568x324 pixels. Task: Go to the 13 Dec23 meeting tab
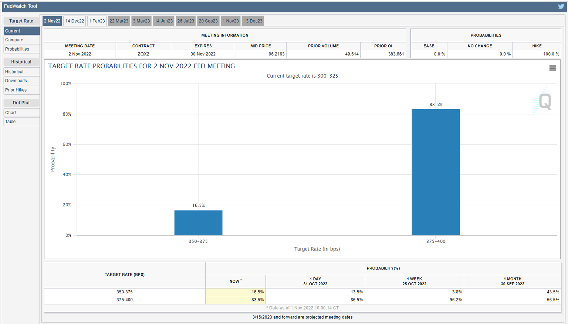(253, 21)
